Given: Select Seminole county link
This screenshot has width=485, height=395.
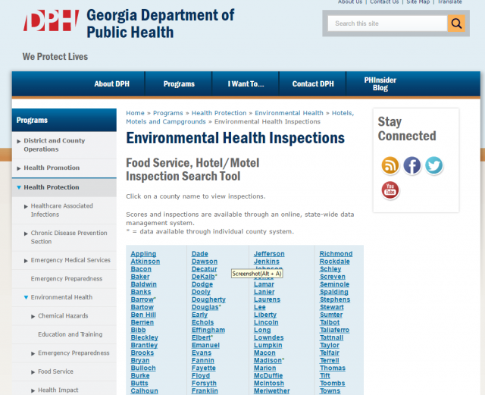Looking at the screenshot, I should (334, 284).
